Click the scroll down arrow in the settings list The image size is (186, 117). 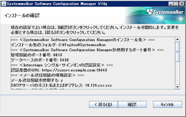pos(177,87)
